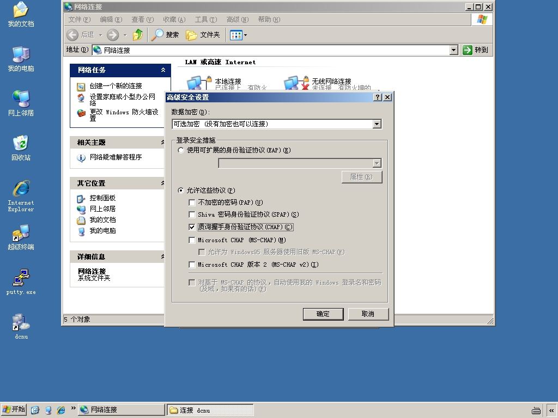Collapse the 详细信息 panel
The height and width of the screenshot is (418, 558).
[162, 257]
